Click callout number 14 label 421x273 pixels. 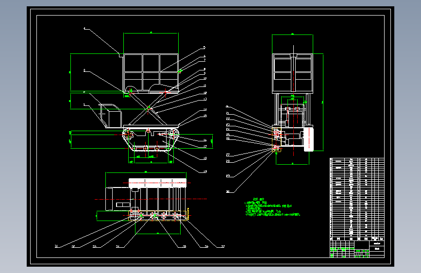(205, 109)
